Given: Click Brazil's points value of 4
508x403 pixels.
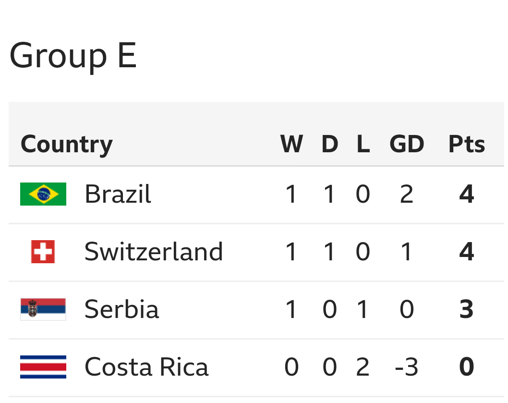Looking at the screenshot, I should [466, 194].
